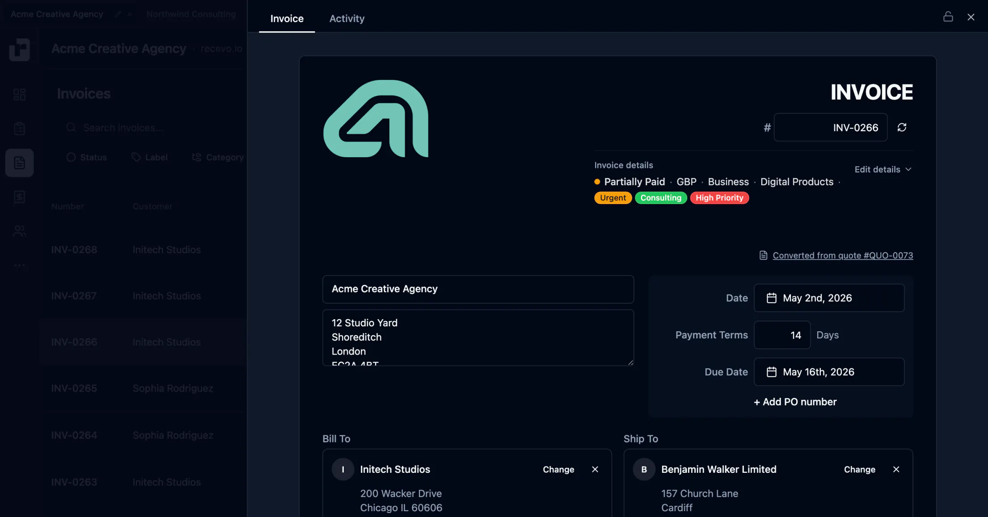Select the Invoices document icon in sidebar
The height and width of the screenshot is (517, 988).
coord(19,163)
